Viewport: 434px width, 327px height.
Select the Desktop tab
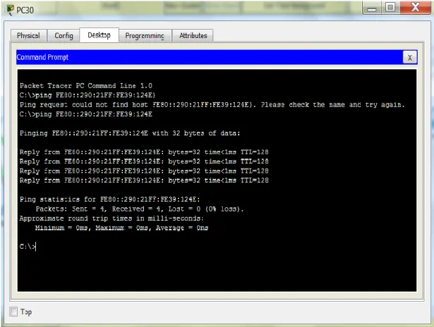pos(99,35)
